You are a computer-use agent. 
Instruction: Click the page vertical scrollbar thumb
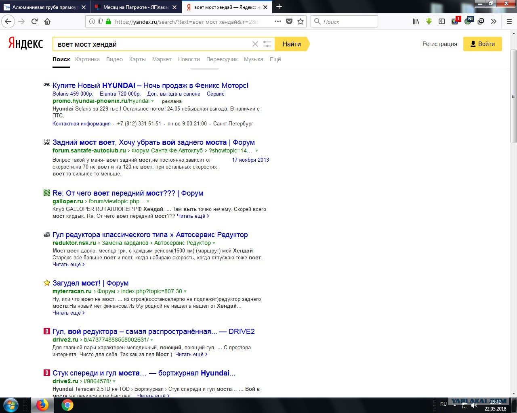pos(513,96)
